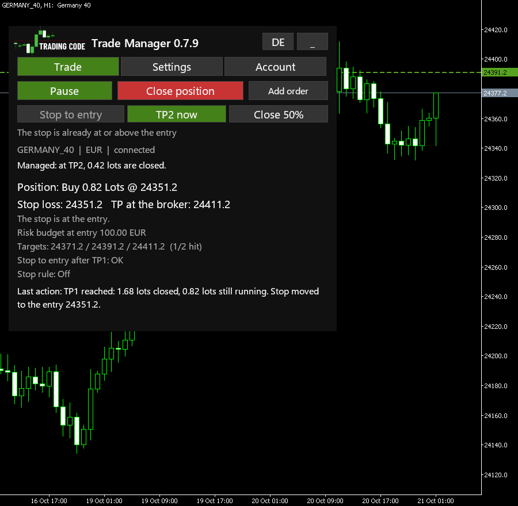Screen dimensions: 518x506
Task: Switch language with the DE button
Action: pyautogui.click(x=278, y=41)
